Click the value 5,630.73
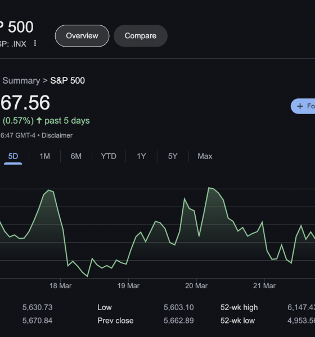 click(x=37, y=307)
